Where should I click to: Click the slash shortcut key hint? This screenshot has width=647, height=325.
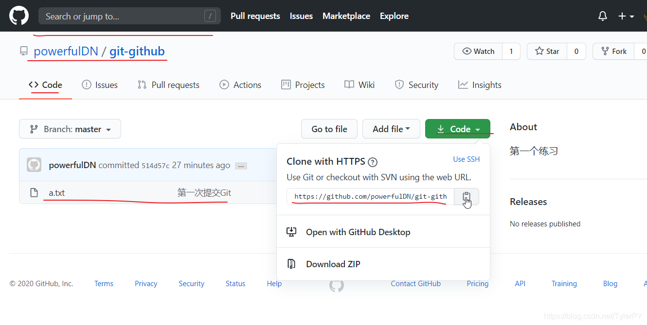pyautogui.click(x=210, y=16)
